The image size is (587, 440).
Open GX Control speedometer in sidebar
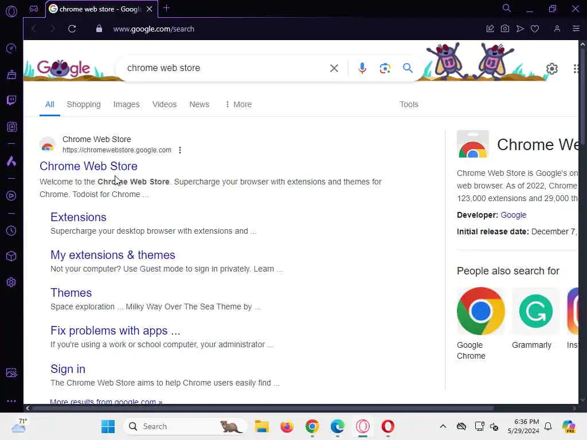point(11,48)
